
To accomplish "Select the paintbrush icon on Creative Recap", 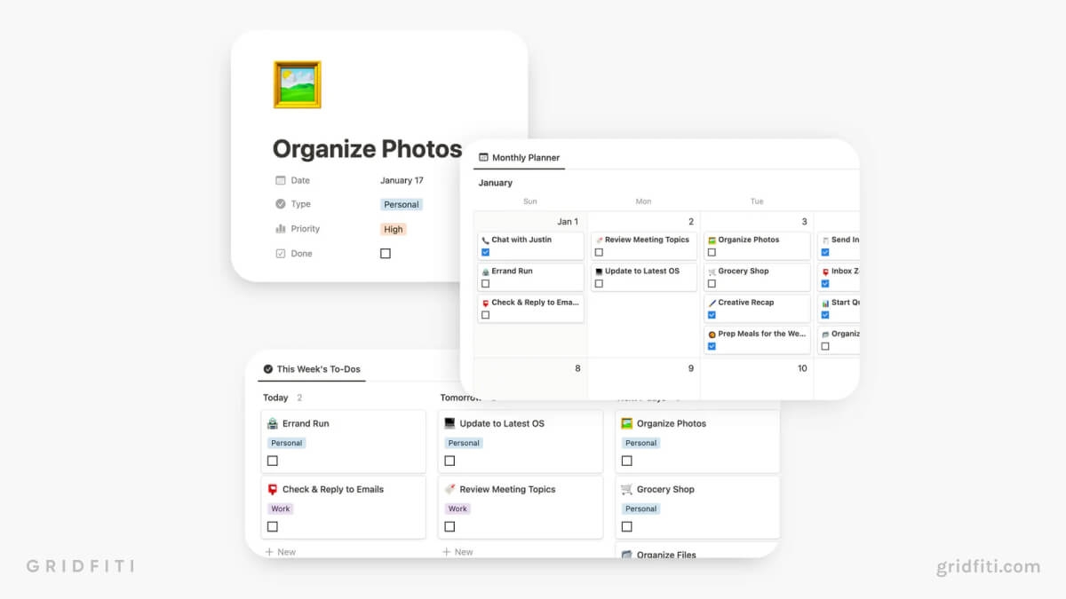I will coord(711,303).
